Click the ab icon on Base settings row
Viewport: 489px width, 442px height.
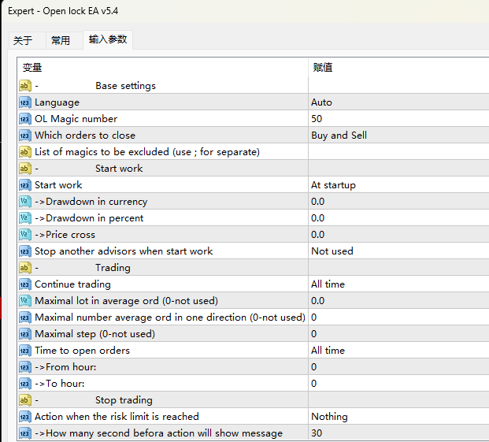click(24, 86)
